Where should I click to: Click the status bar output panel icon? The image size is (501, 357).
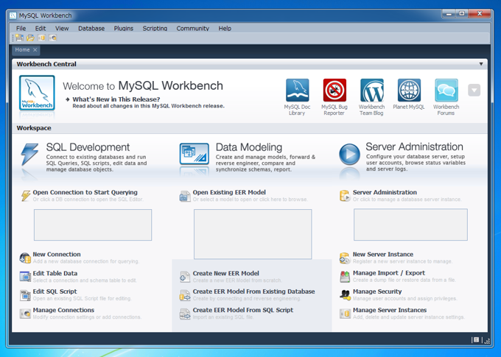tap(477, 340)
